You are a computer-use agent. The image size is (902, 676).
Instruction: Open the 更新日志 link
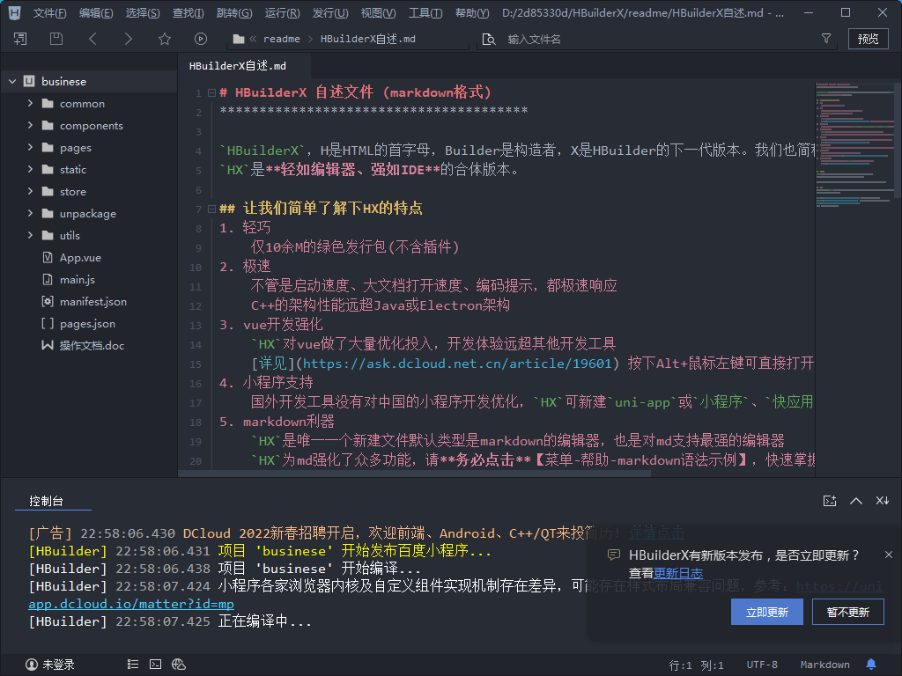(677, 573)
